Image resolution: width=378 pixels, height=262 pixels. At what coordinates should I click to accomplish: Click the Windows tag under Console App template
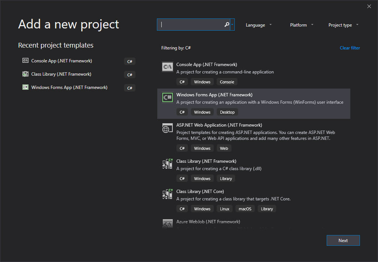[202, 82]
